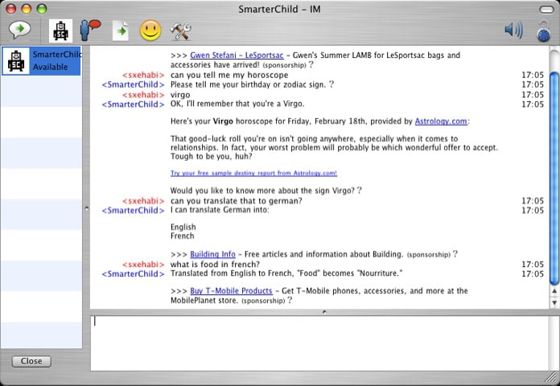
Task: Open the buddy info person icon
Action: tap(89, 31)
